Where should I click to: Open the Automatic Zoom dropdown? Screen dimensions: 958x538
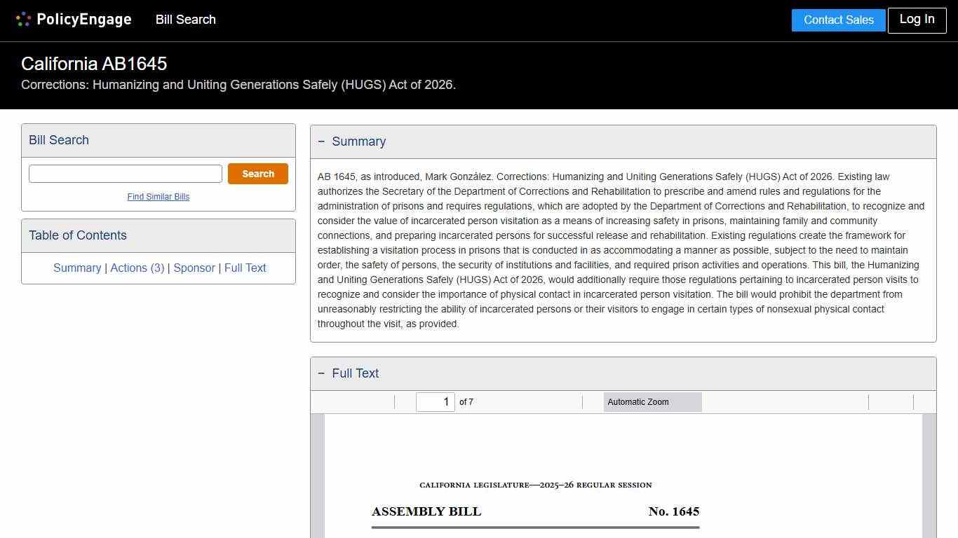click(x=652, y=402)
